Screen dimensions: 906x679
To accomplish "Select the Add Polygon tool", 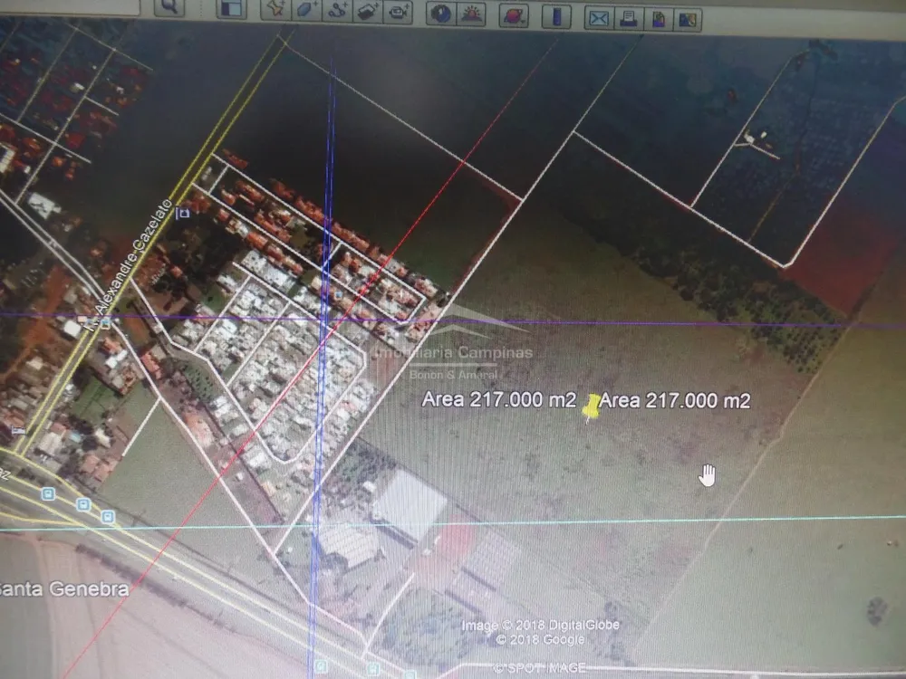I will [306, 10].
